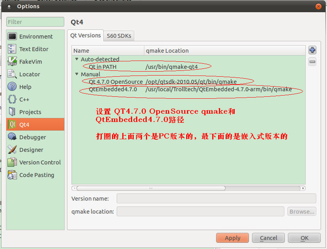The image size is (327, 249).
Task: Collapse the Manual tree group
Action: (77, 74)
